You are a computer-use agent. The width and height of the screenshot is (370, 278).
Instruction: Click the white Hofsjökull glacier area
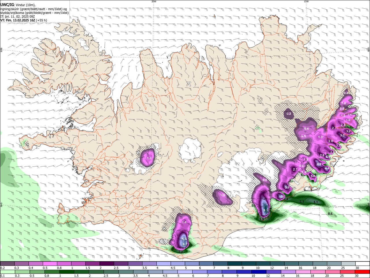(x=190, y=151)
